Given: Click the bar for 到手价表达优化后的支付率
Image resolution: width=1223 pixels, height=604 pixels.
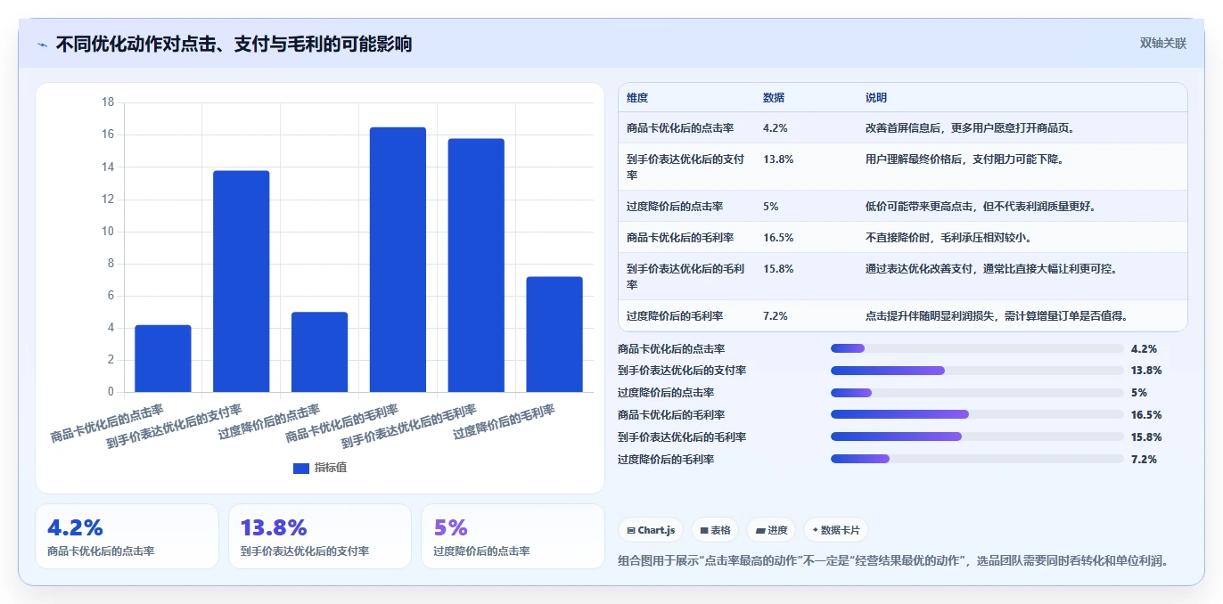Looking at the screenshot, I should [242, 282].
